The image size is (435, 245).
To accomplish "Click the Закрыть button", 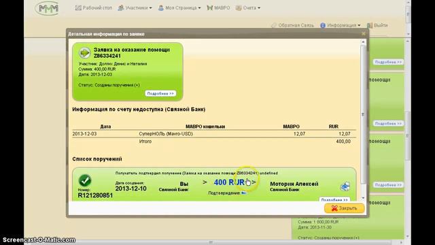I will point(345,208).
